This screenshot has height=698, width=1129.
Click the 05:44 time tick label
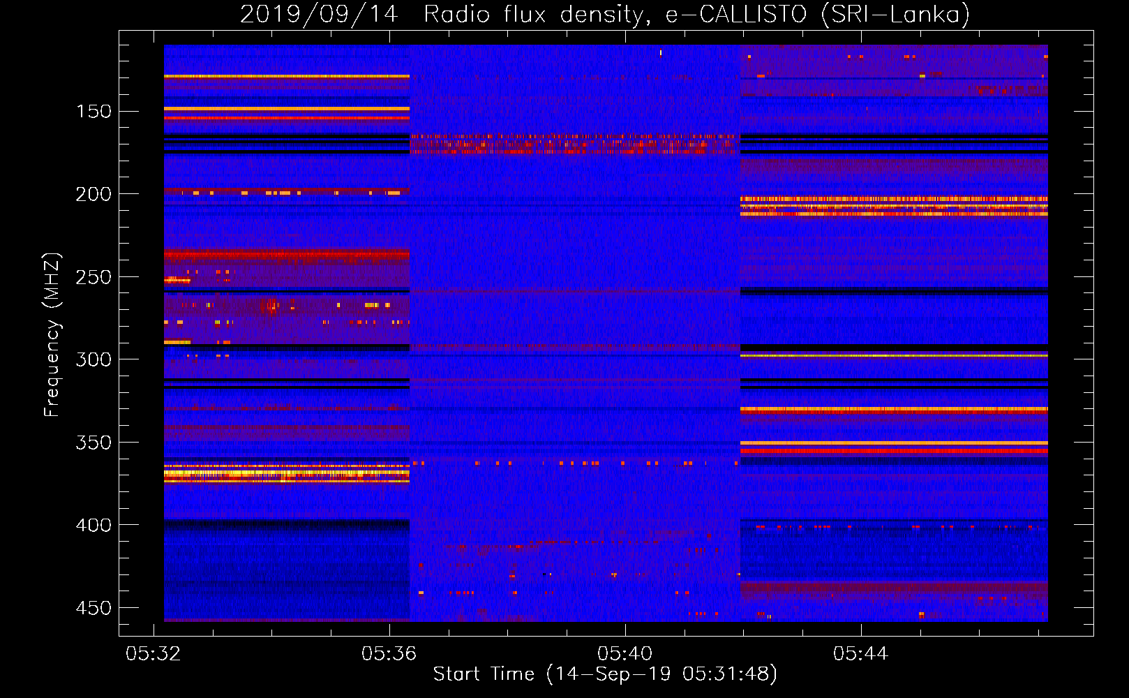tap(861, 653)
